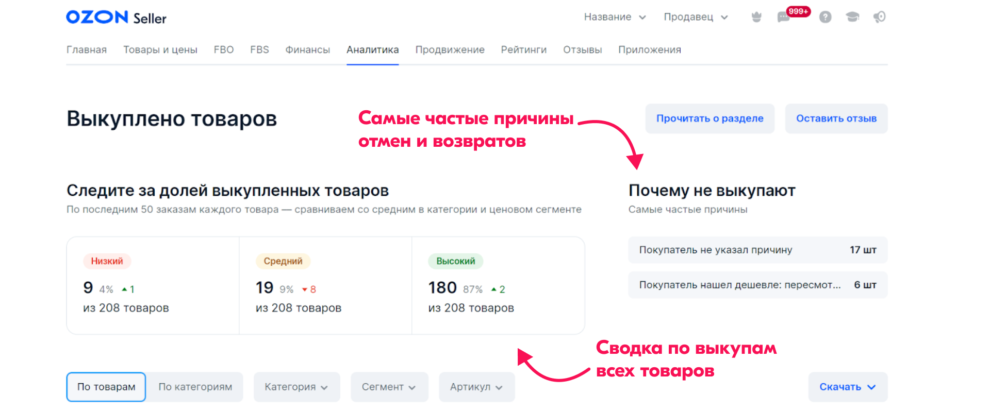The image size is (990, 412).
Task: Open the graduation cap training icon
Action: click(x=852, y=17)
